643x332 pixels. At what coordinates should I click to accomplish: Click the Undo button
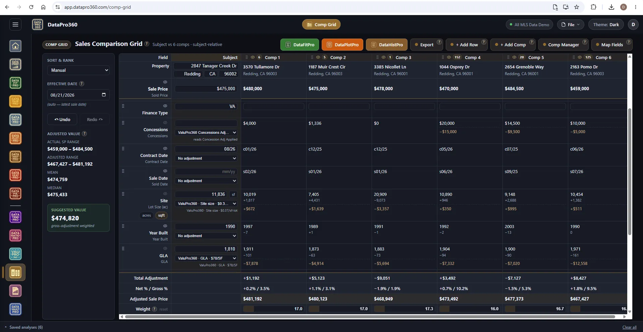(62, 119)
